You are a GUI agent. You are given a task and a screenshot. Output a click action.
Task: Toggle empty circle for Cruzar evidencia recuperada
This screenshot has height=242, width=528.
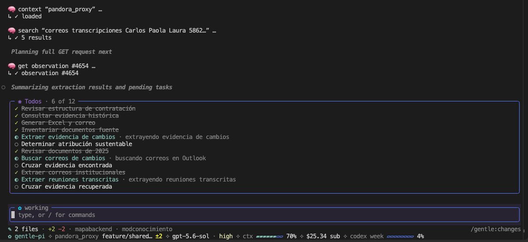(16, 186)
